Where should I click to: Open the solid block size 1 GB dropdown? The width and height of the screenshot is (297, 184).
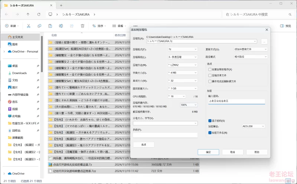[183, 88]
